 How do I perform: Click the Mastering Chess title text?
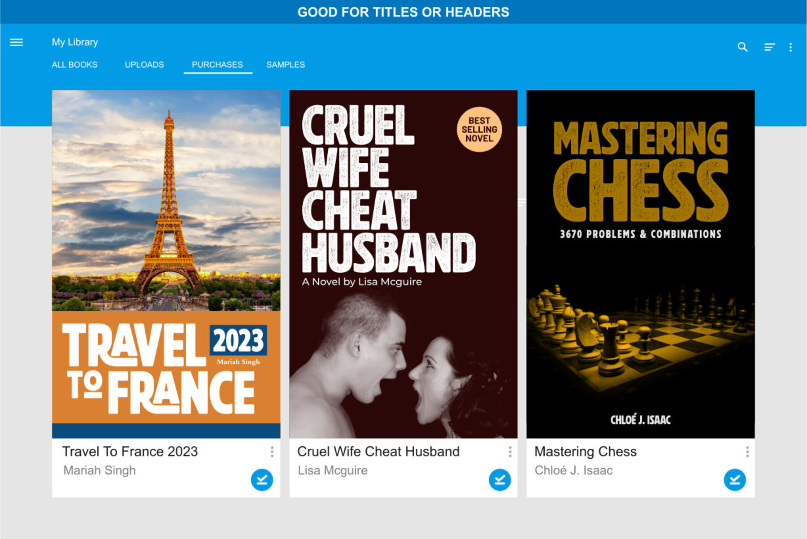click(586, 452)
